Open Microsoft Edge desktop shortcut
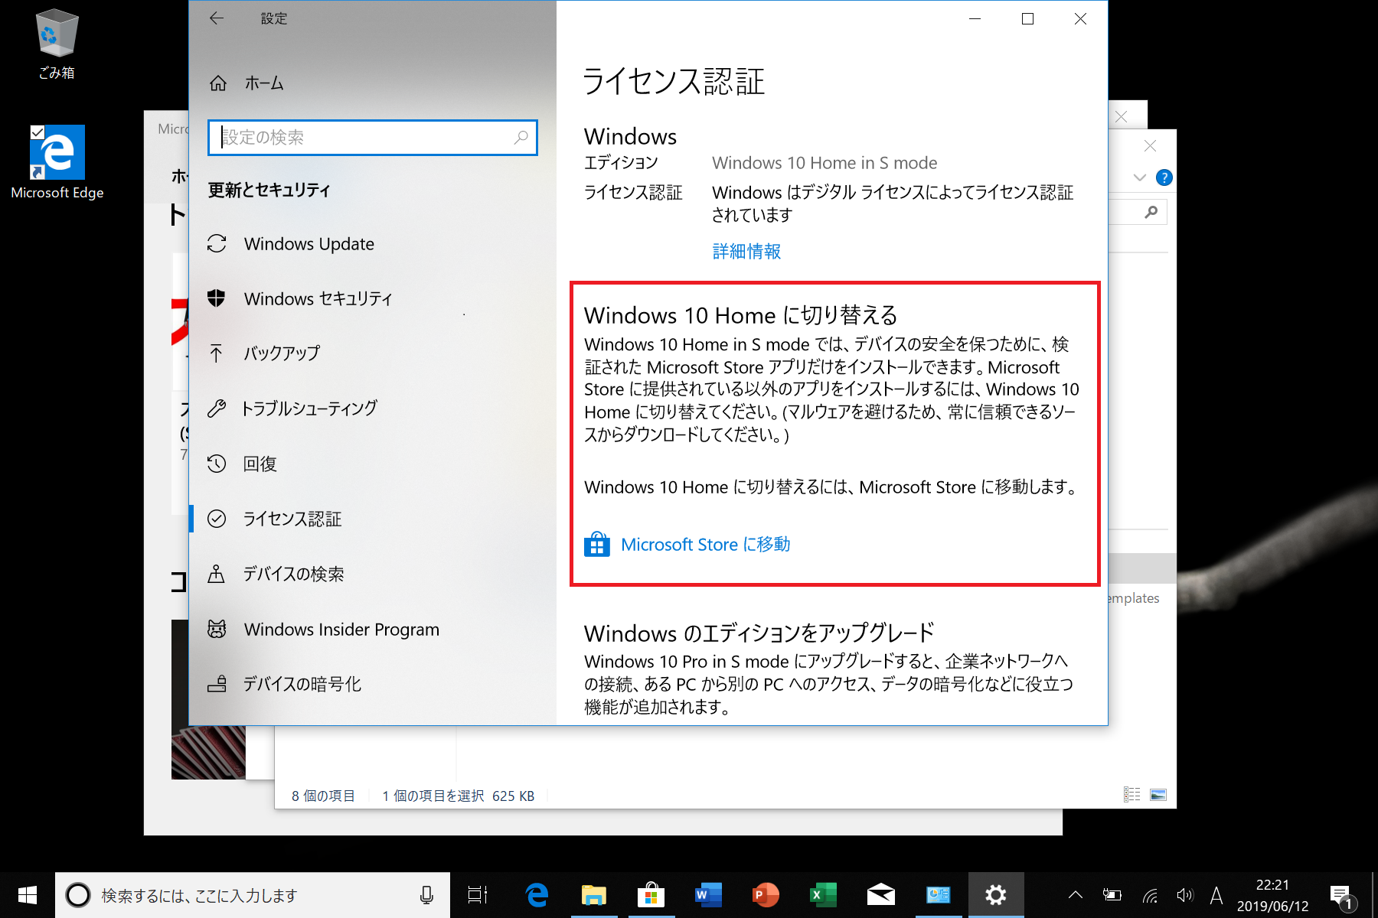The width and height of the screenshot is (1378, 918). (x=57, y=162)
